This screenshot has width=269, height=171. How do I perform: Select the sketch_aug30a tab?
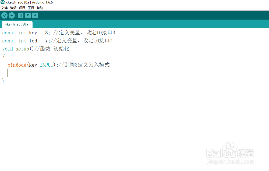tap(16, 24)
